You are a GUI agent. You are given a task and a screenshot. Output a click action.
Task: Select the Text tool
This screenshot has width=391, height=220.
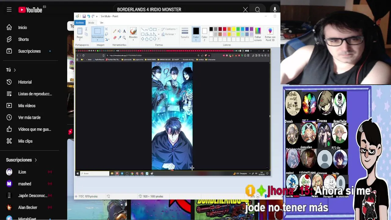pos(124,31)
